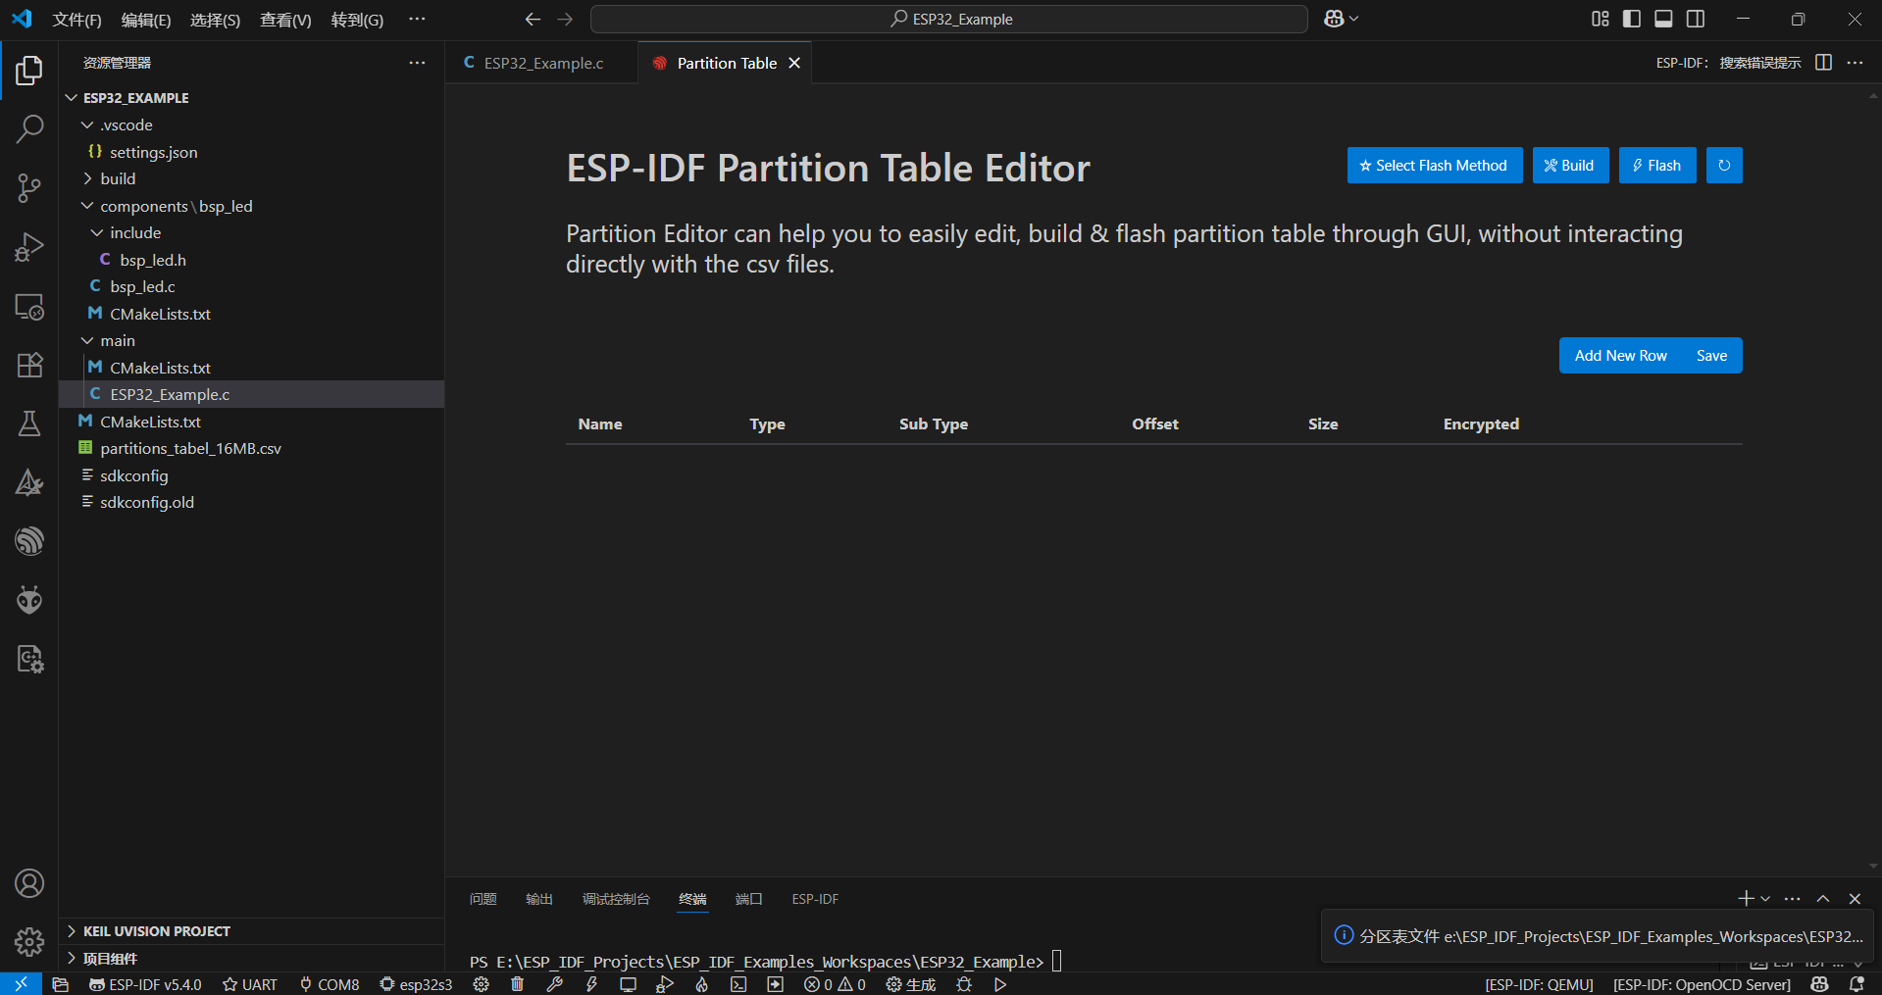The height and width of the screenshot is (995, 1882).
Task: Click the Save button
Action: [1712, 356]
